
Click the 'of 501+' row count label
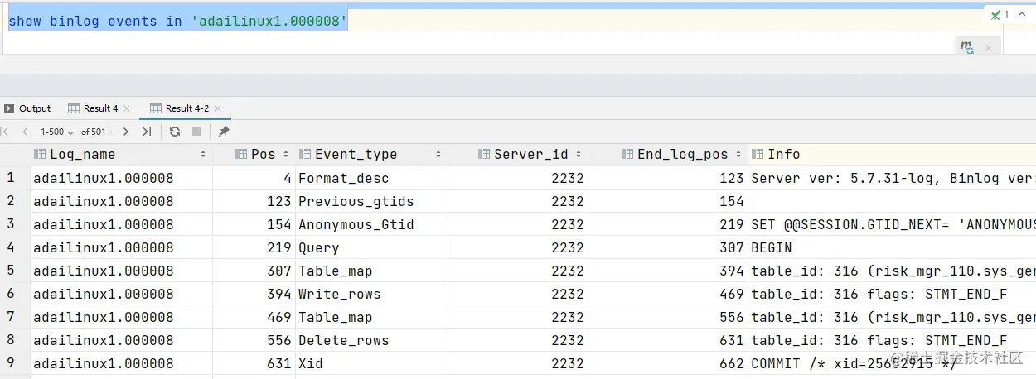click(96, 132)
